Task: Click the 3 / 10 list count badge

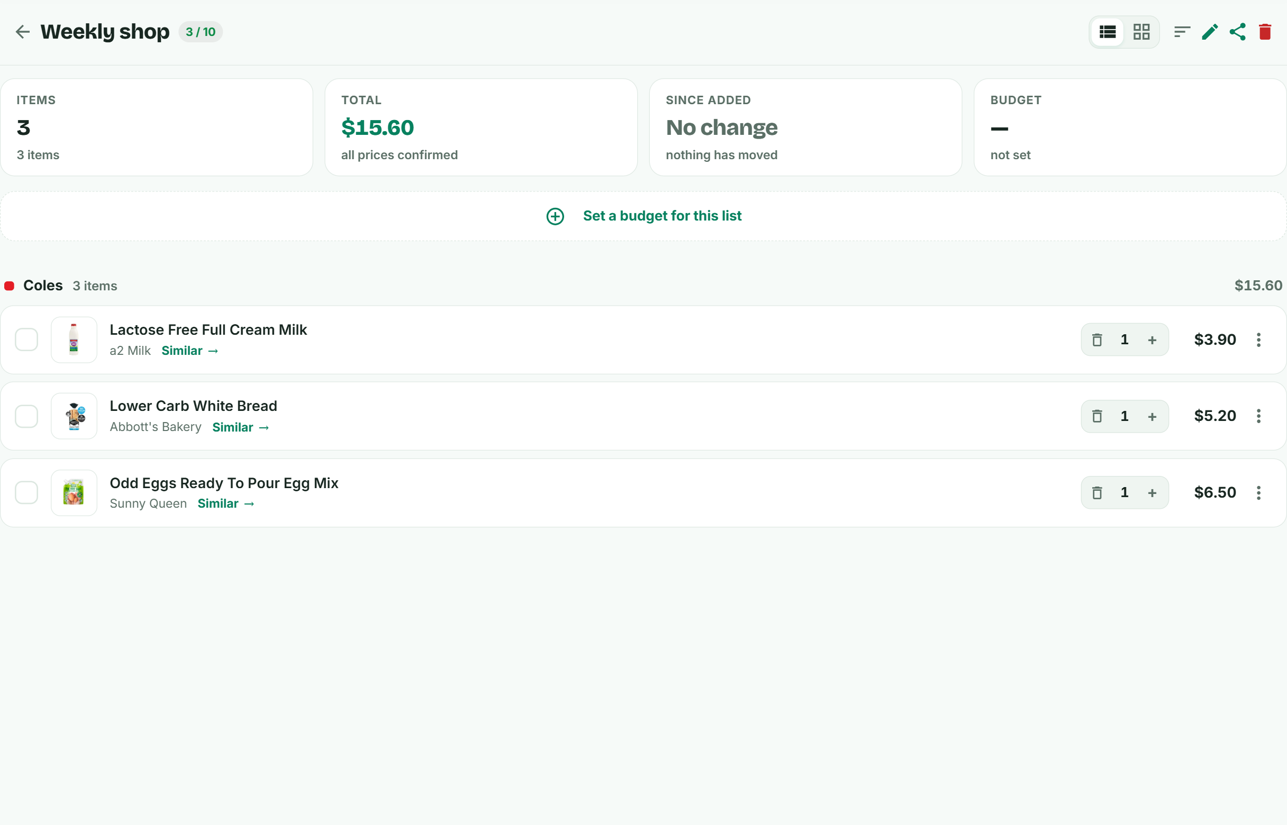Action: pos(201,32)
